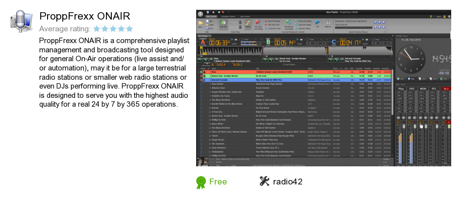This screenshot has width=461, height=204.
Task: Close the New Playlist tab
Action: pyautogui.click(x=209, y=36)
